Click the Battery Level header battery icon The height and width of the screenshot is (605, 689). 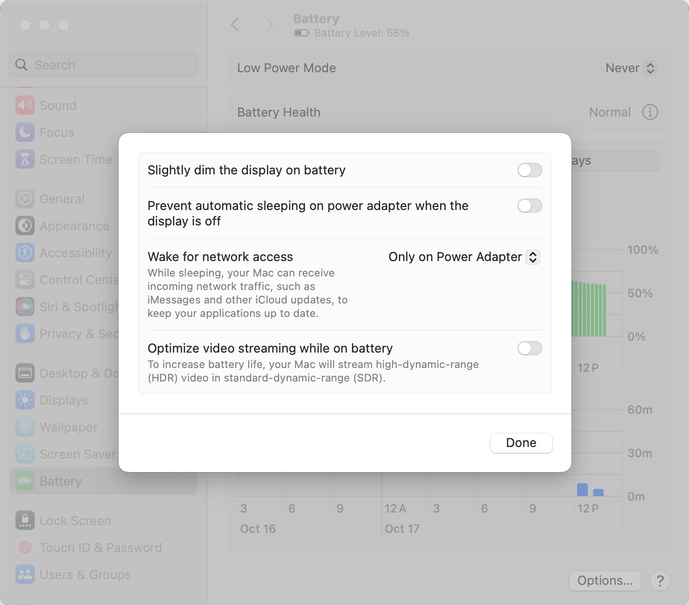click(x=302, y=33)
